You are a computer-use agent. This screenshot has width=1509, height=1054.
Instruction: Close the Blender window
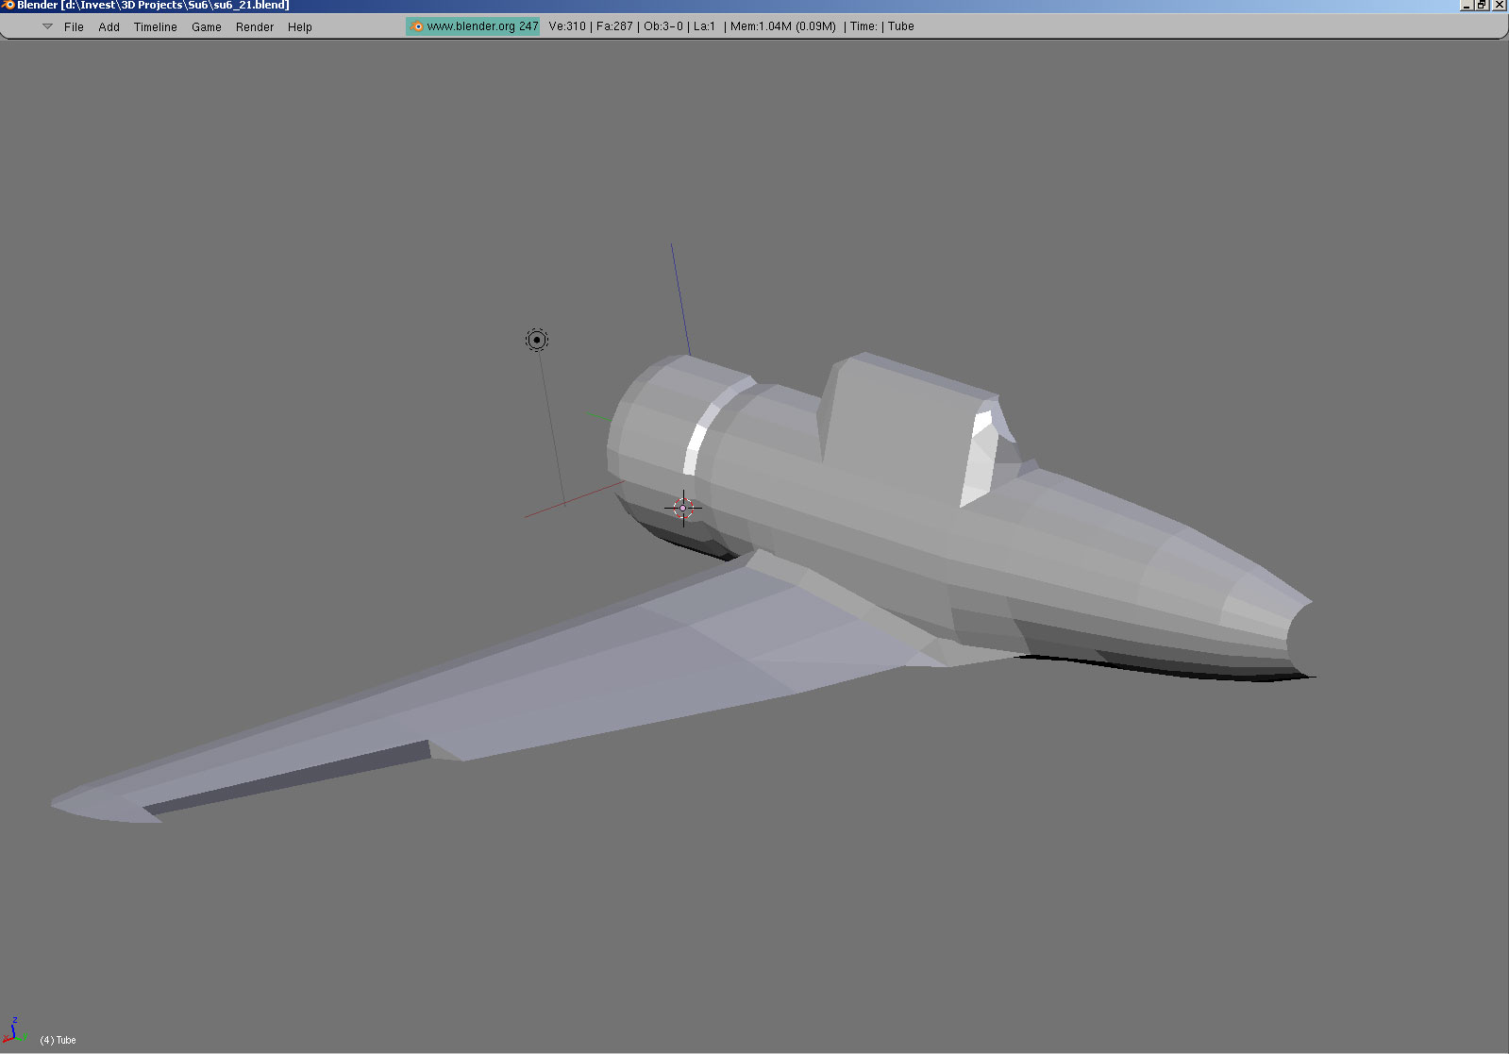tap(1500, 6)
